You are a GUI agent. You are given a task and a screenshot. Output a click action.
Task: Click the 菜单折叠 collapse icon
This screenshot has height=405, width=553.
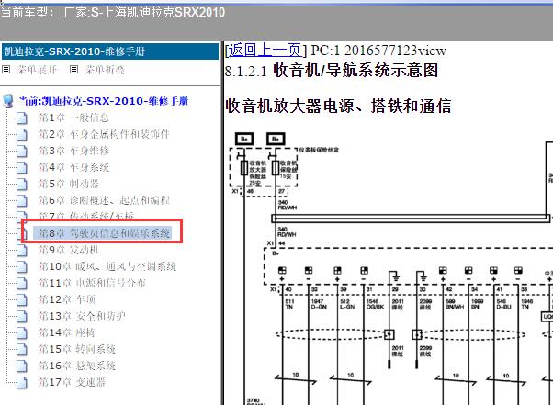[x=73, y=70]
